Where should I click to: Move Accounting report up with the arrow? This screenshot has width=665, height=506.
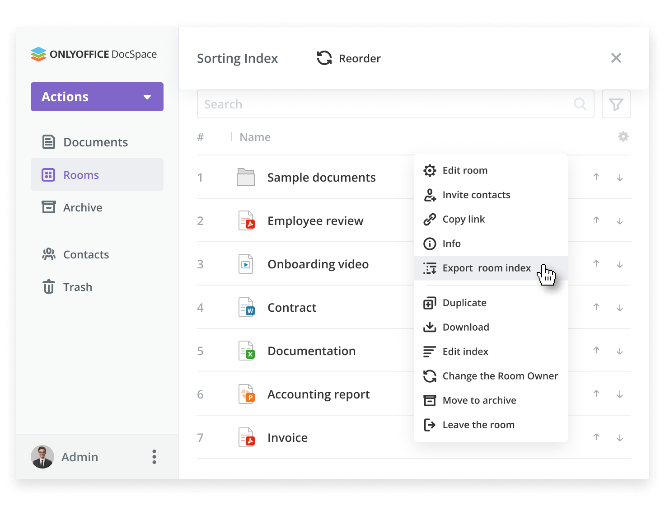596,394
